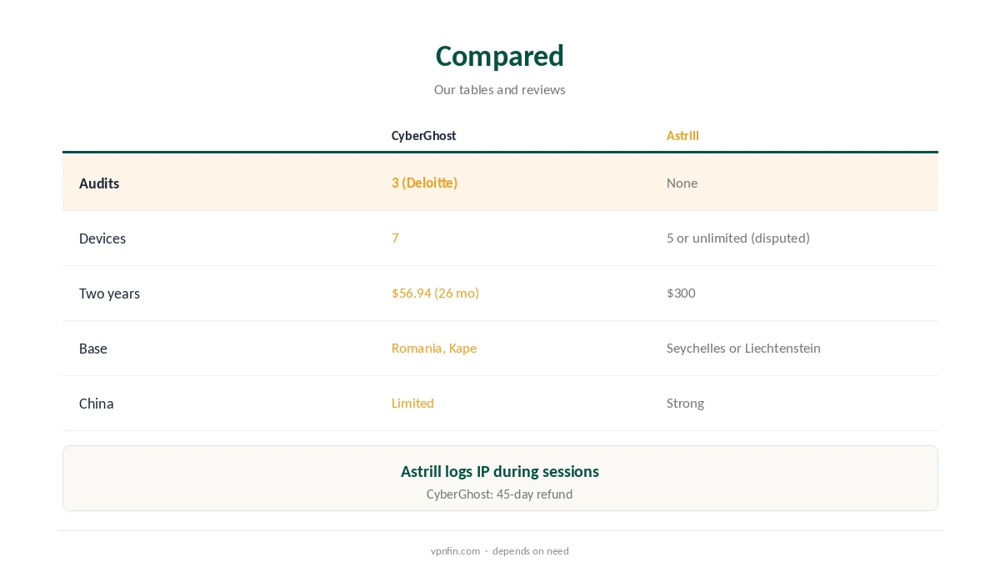Select the Devices row label

102,238
